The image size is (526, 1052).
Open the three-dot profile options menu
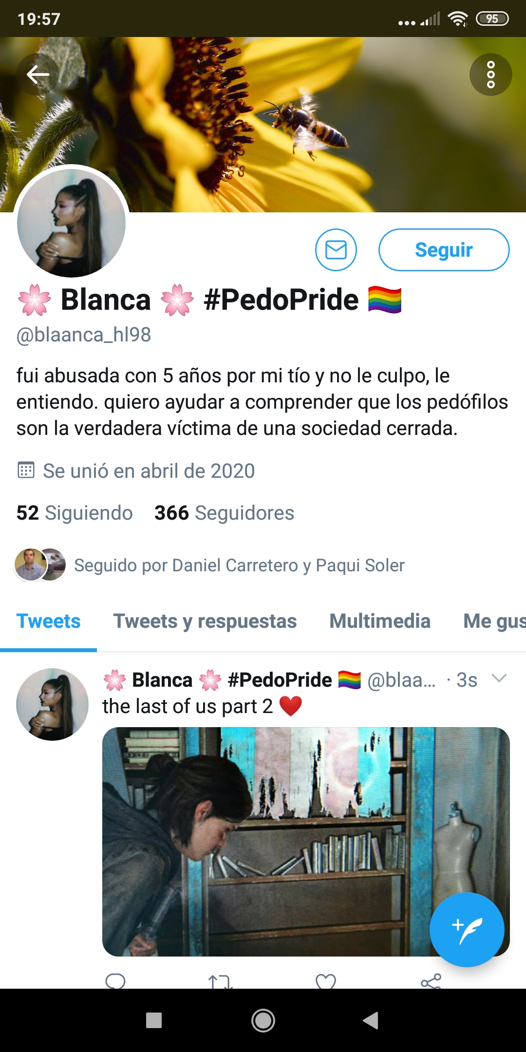pos(490,75)
